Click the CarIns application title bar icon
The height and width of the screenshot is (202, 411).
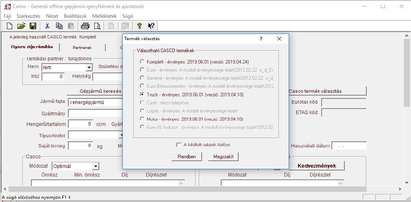pos(7,6)
